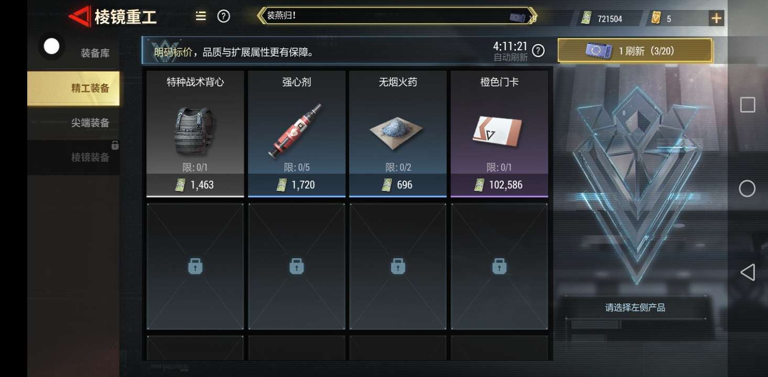Open help question mark beside list icon
The image size is (768, 377).
(x=224, y=16)
